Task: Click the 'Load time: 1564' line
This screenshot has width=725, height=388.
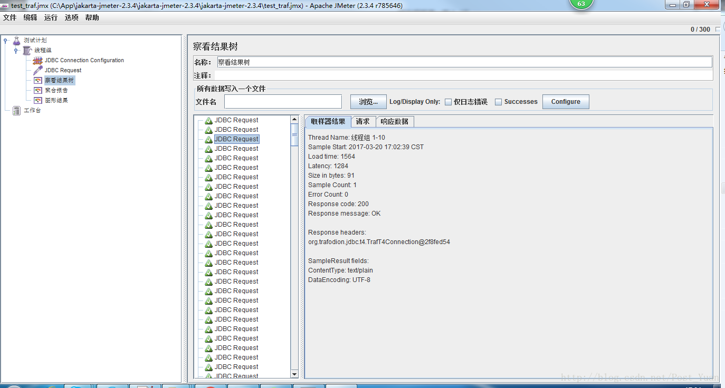Action: coord(331,157)
